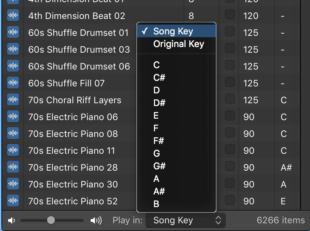The height and width of the screenshot is (231, 310).
Task: Click the preview volume slider knob
Action: click(51, 220)
